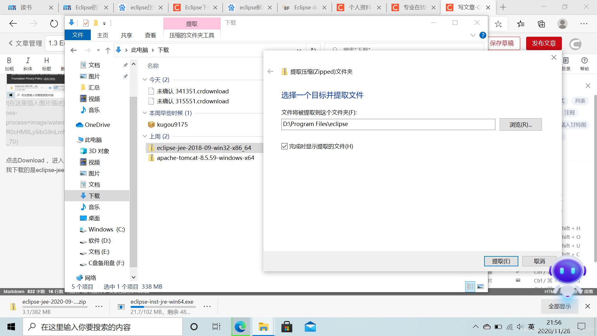Click the destination folder path field
The height and width of the screenshot is (336, 597).
click(388, 124)
